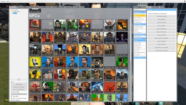The width and height of the screenshot is (186, 105).
Task: Pick the Skibidi Toilet Balaclava NPC
Action: (72, 75)
